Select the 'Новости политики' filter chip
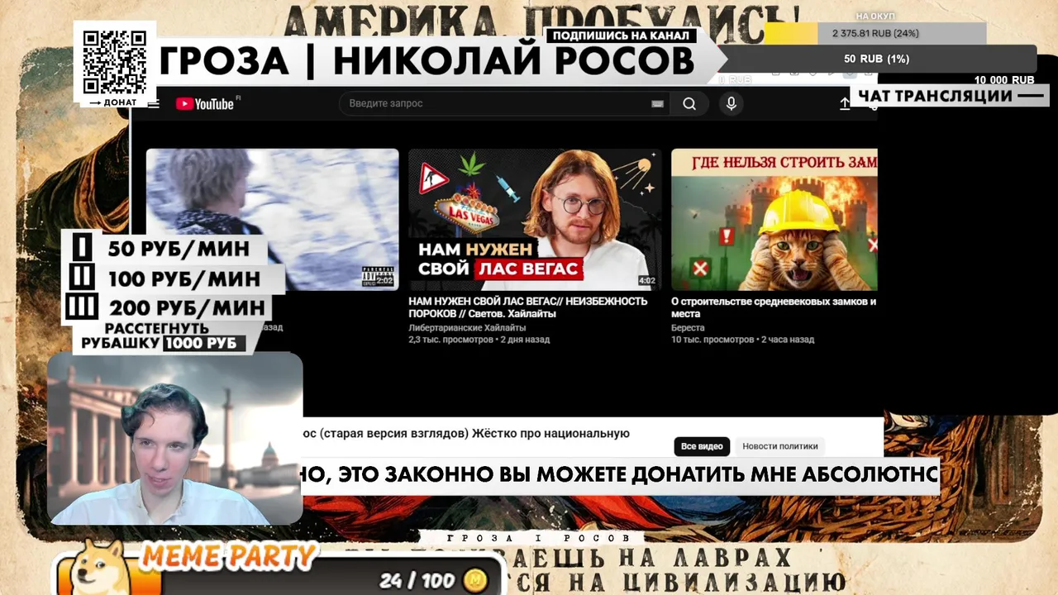The height and width of the screenshot is (595, 1058). pos(780,446)
